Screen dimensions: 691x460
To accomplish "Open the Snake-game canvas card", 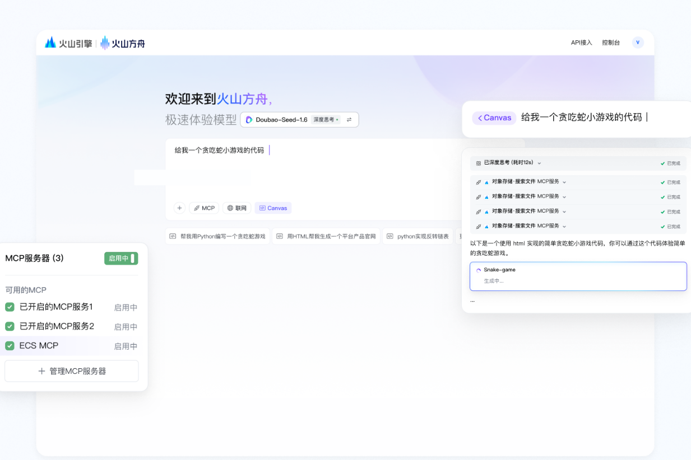I will 578,276.
